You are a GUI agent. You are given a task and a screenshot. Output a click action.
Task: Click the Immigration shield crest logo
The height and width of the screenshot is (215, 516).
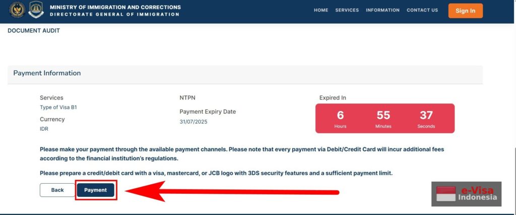[36, 10]
